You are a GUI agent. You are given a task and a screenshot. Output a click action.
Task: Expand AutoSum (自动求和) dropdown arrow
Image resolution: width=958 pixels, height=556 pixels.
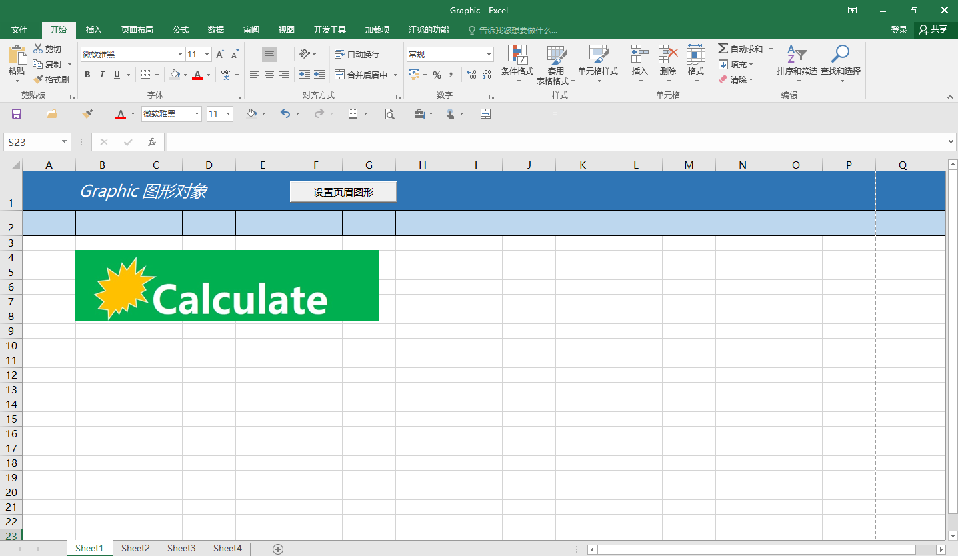click(771, 49)
